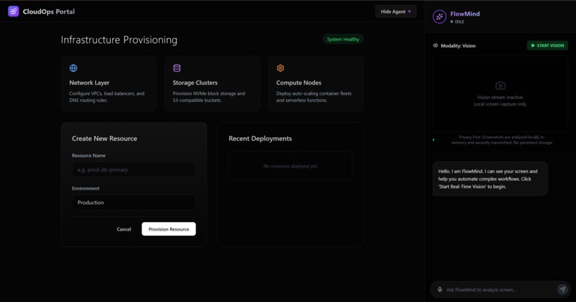
Task: Click the FlowMind name in panel header
Action: [465, 14]
